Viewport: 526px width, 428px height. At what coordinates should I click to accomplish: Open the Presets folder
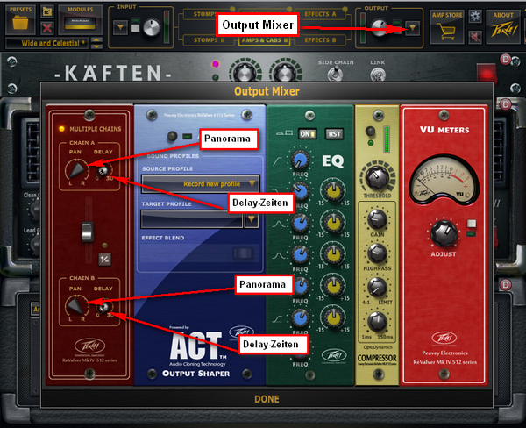20,20
